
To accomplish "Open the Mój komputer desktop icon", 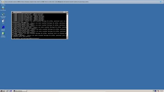I will tap(3, 8).
